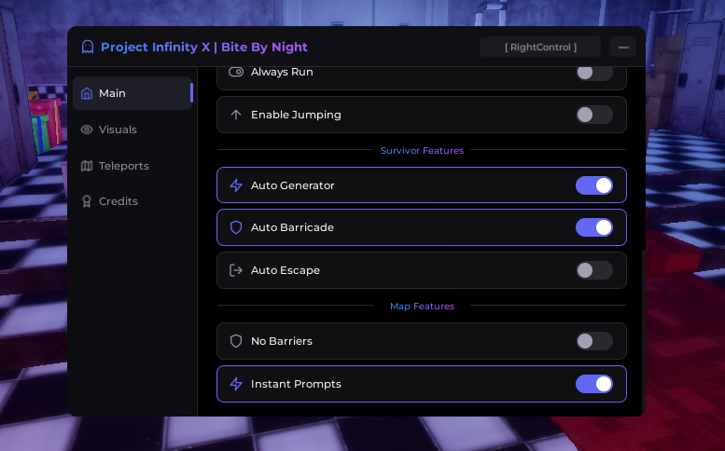The width and height of the screenshot is (725, 451).
Task: Turn off the Auto Barricade switch
Action: (x=594, y=227)
